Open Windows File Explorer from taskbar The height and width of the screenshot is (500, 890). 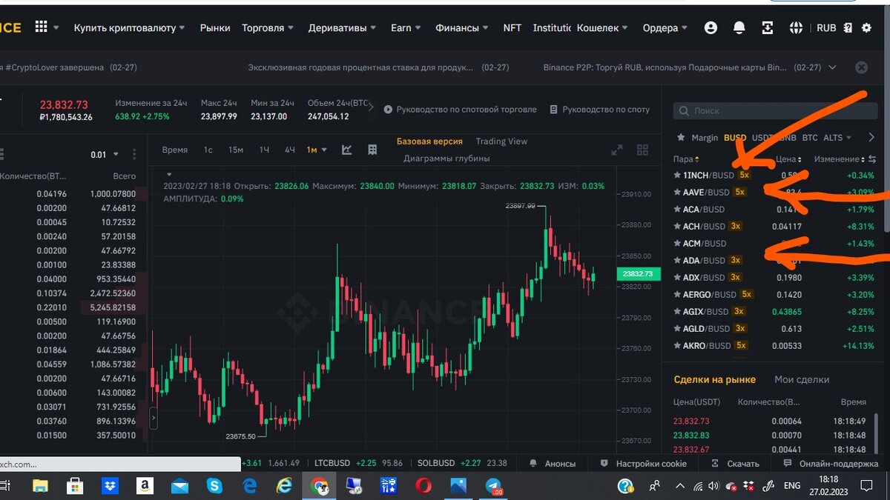[39, 486]
